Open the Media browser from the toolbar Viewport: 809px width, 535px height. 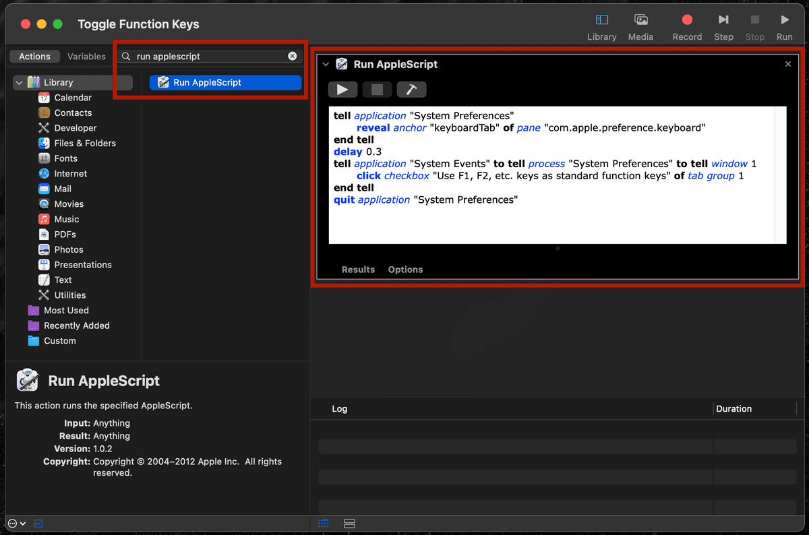click(x=640, y=26)
